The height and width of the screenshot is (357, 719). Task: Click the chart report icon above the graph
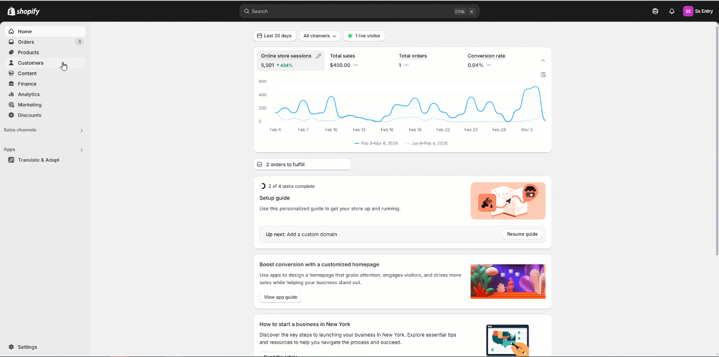(x=543, y=75)
